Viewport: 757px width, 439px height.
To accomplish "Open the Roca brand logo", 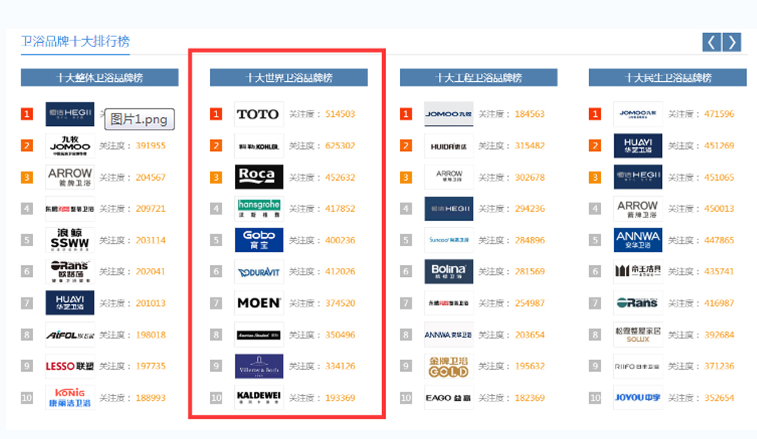I will pyautogui.click(x=258, y=178).
